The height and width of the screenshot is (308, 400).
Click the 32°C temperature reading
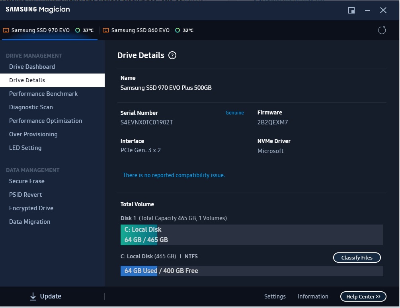click(188, 30)
